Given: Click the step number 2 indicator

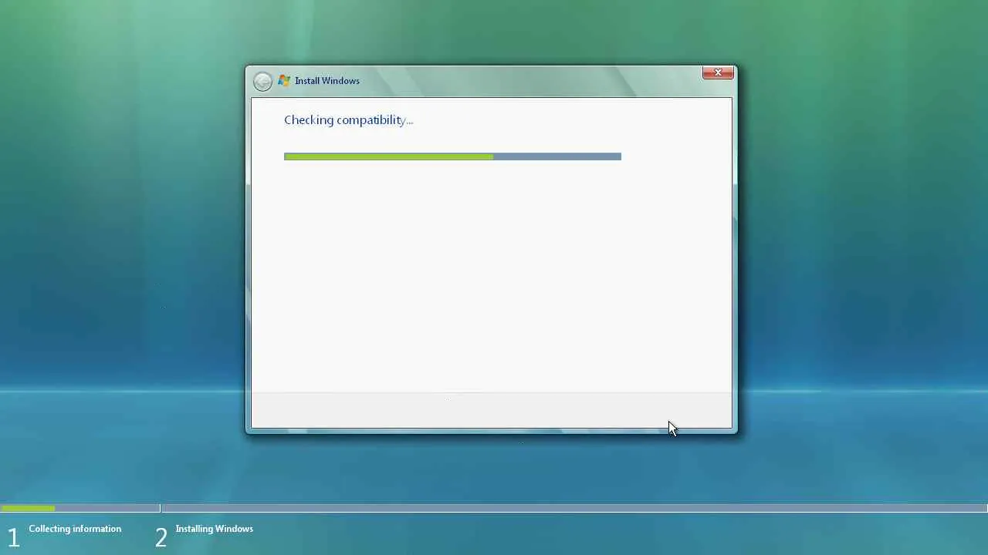Looking at the screenshot, I should (x=161, y=537).
